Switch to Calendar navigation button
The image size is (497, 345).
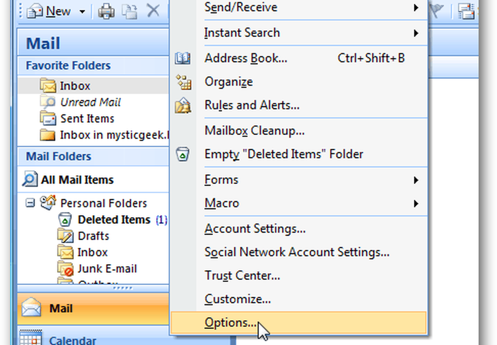click(x=93, y=336)
